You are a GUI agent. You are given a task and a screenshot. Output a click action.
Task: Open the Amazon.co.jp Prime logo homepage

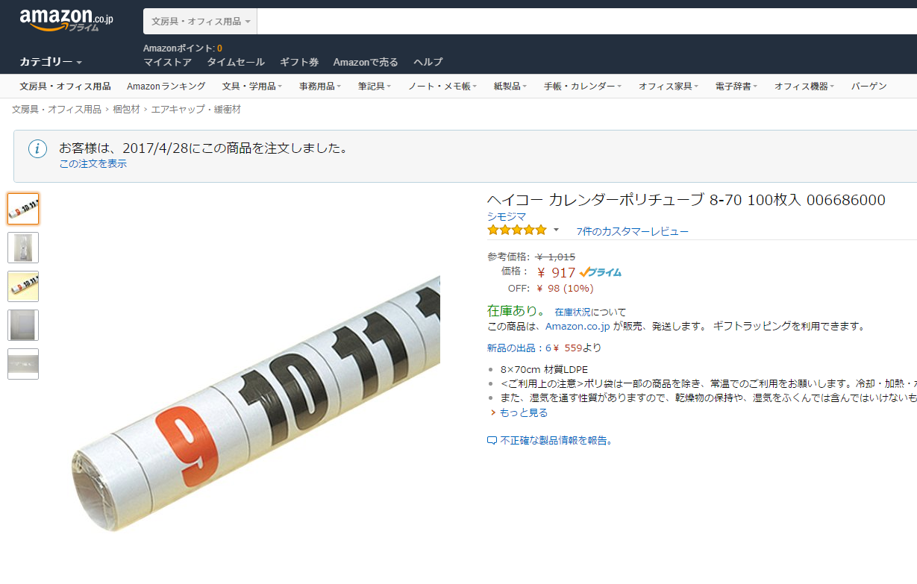coord(66,20)
